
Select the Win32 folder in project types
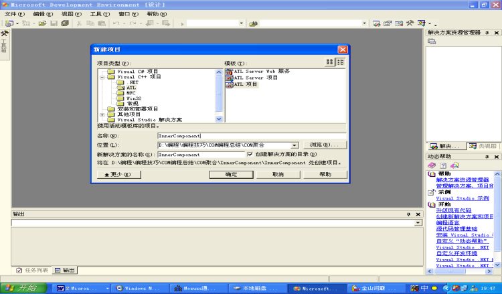tap(134, 98)
